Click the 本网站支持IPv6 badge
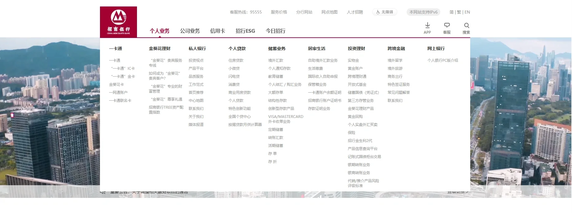 coord(423,12)
